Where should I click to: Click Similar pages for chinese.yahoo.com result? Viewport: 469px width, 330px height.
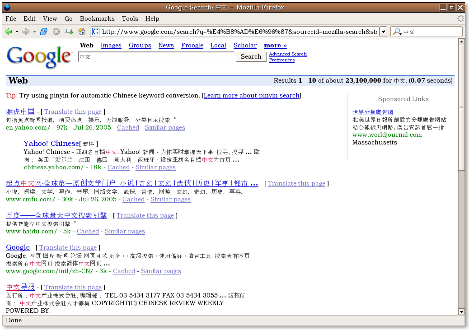click(155, 167)
